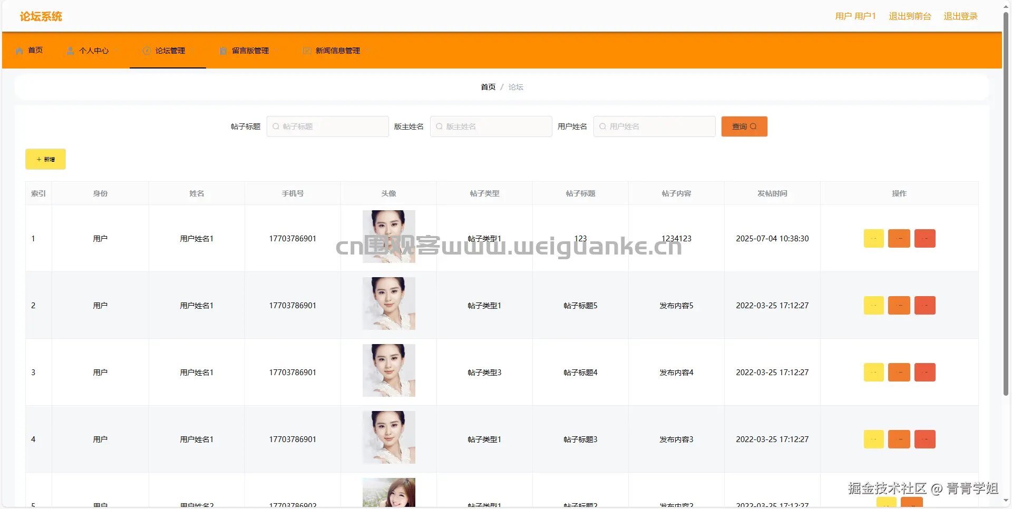Click the home icon in the navigation bar
Screen dimensions: 1012x509
pos(20,51)
